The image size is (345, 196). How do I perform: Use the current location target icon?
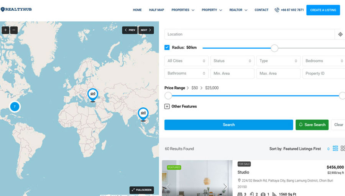coord(340,35)
